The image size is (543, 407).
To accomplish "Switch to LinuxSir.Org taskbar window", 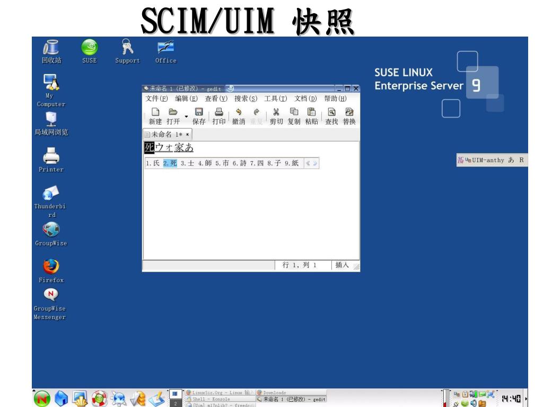I will pos(220,393).
